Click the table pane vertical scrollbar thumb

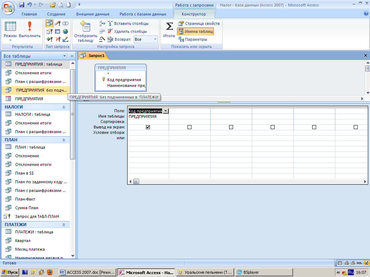point(367,69)
